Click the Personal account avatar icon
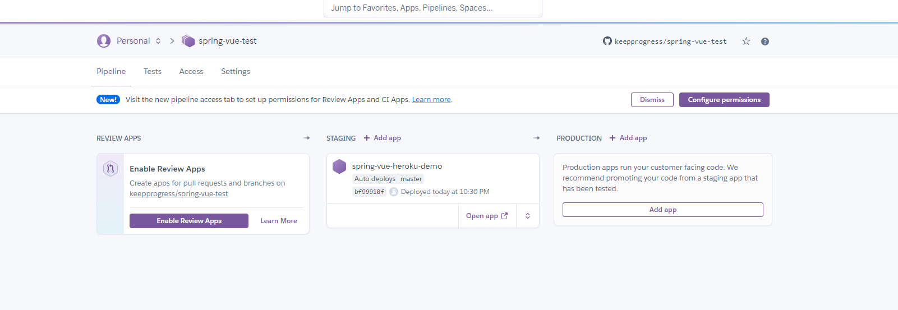Image resolution: width=898 pixels, height=310 pixels. tap(104, 41)
